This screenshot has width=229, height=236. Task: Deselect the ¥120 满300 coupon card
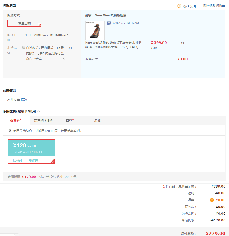[31, 151]
